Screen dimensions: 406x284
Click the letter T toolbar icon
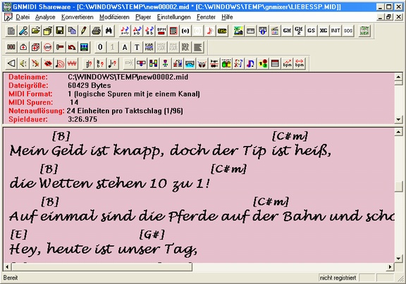click(137, 47)
